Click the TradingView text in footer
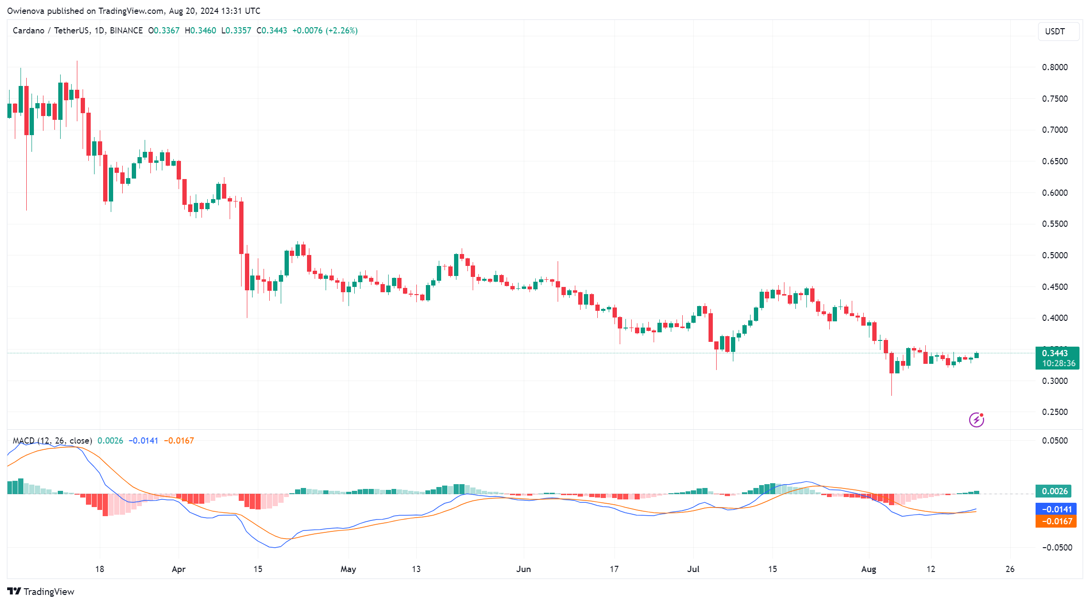Viewport: 1090px width, 604px height. pos(49,592)
